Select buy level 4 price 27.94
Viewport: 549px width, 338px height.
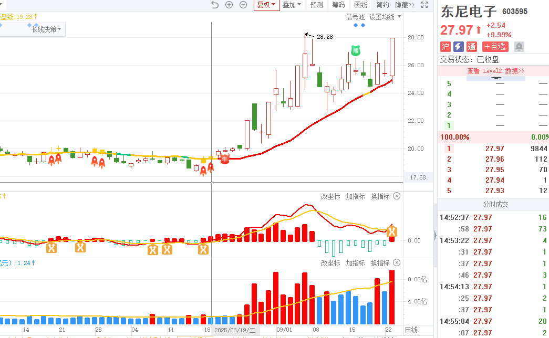point(495,180)
